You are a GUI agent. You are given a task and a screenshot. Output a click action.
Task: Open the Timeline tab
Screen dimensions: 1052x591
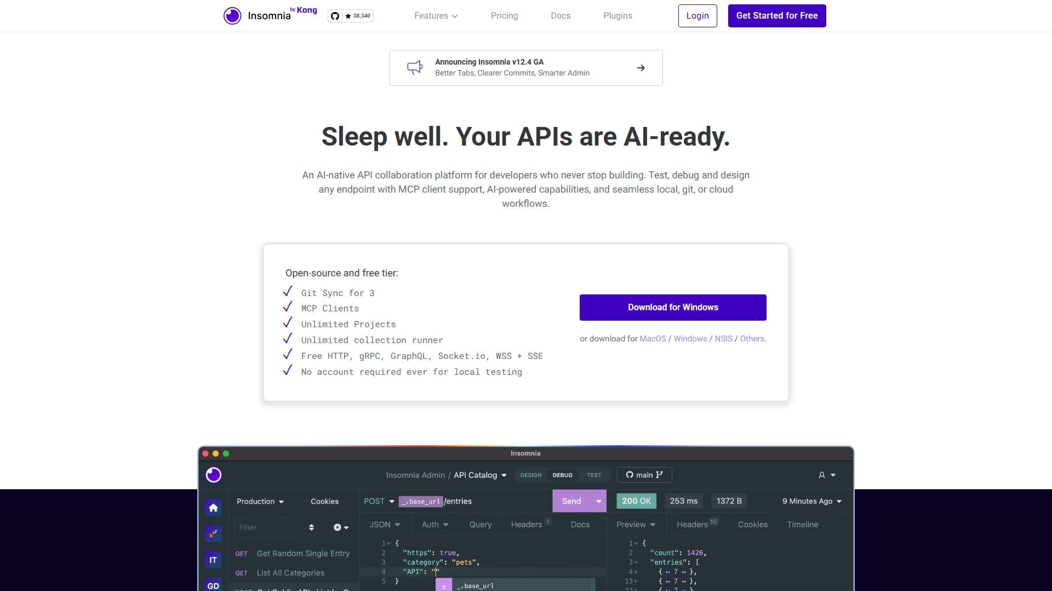click(803, 524)
